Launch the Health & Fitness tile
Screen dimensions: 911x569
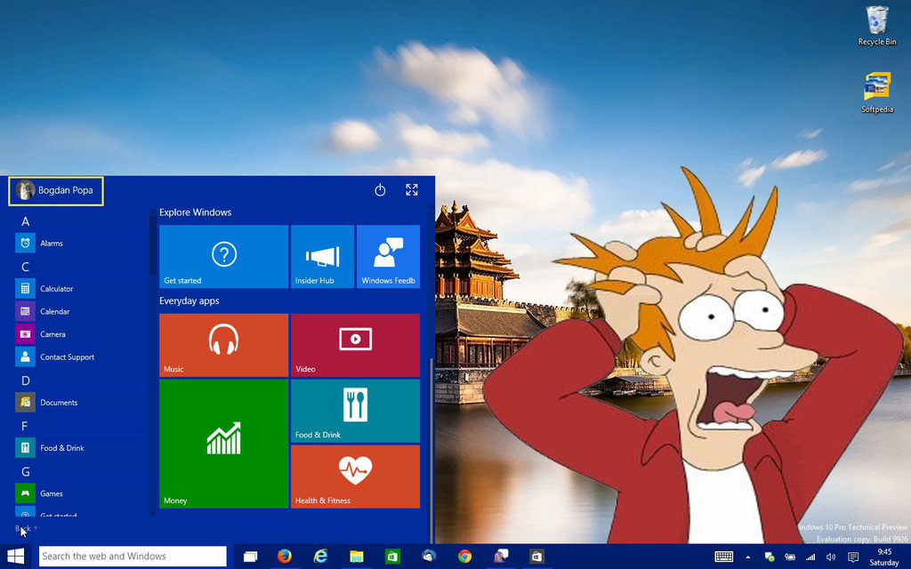tap(356, 477)
